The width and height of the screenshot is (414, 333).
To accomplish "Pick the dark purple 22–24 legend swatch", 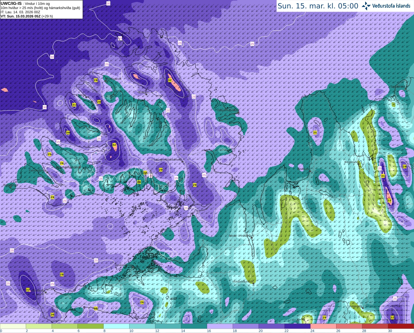I will 298,326.
